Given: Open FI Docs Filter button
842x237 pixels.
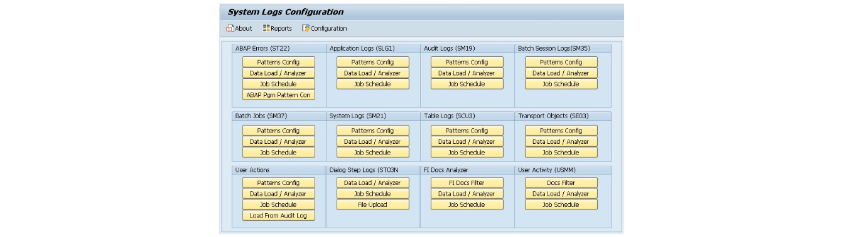Looking at the screenshot, I should click(x=467, y=183).
